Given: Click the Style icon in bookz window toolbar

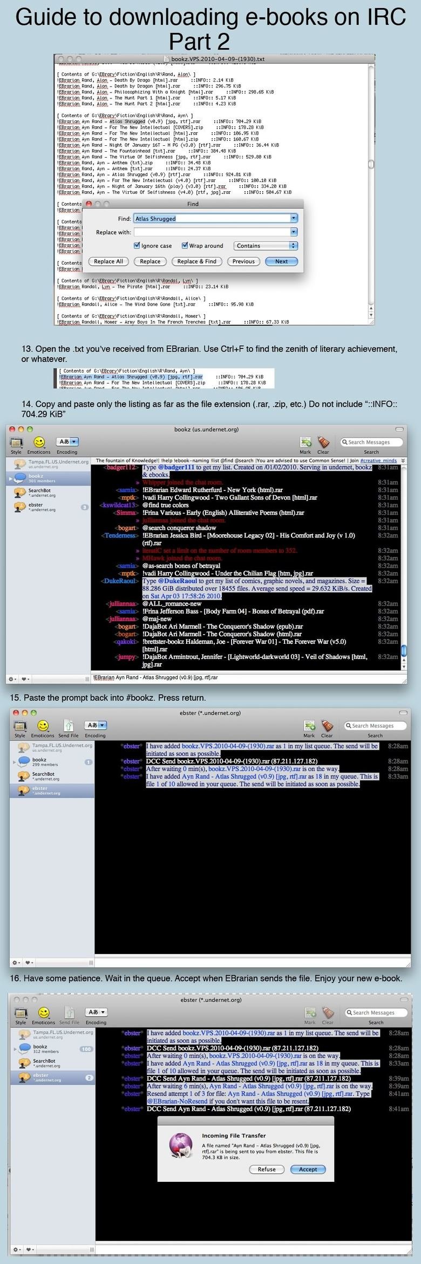Looking at the screenshot, I should coord(16,443).
